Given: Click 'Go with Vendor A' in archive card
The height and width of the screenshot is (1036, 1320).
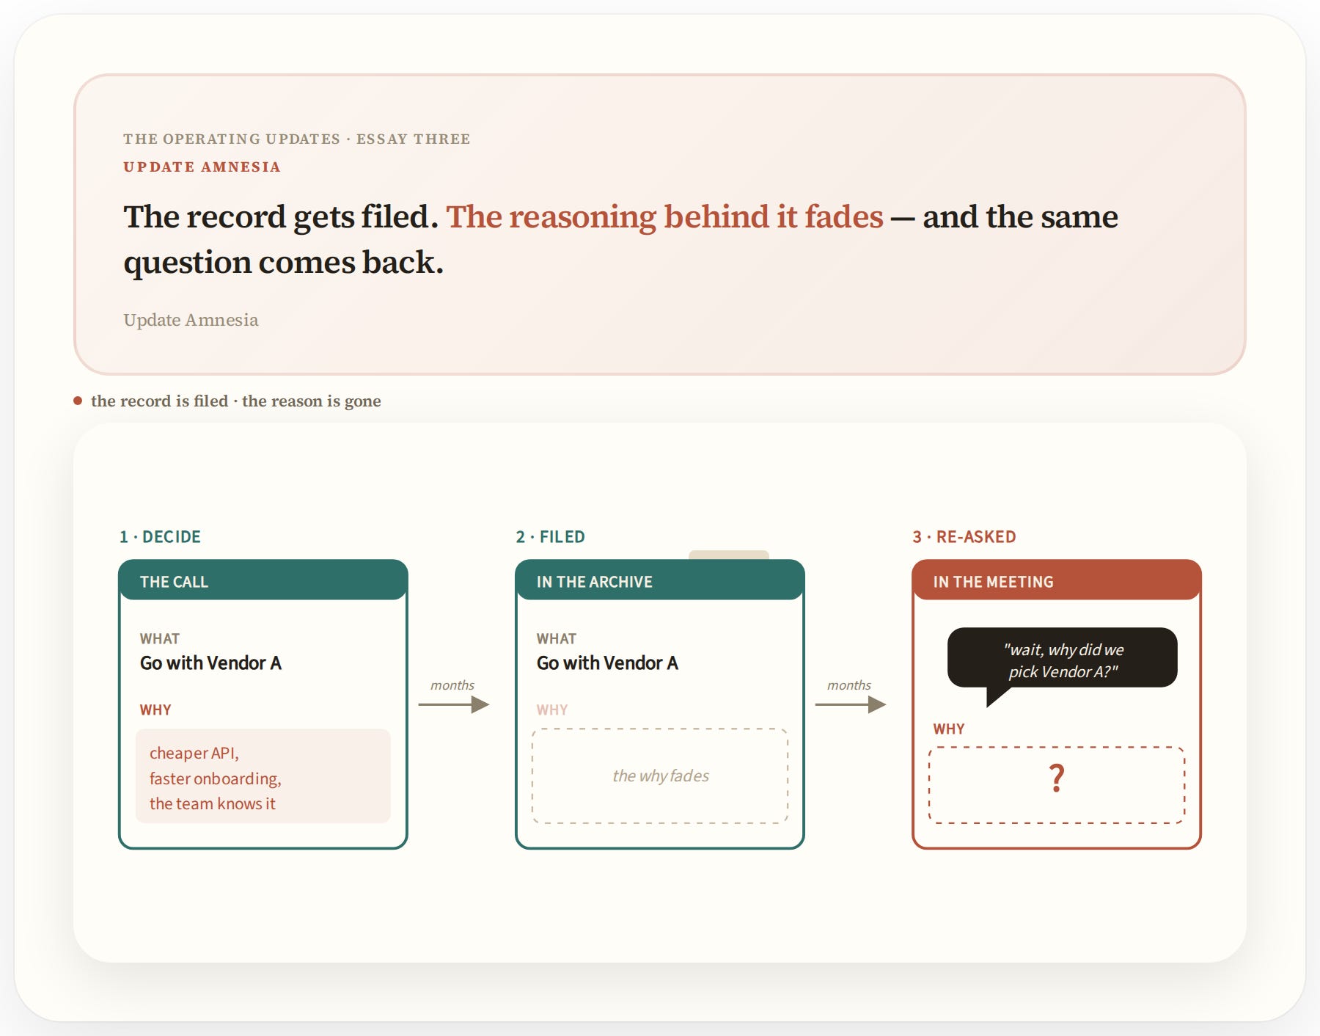Looking at the screenshot, I should (x=607, y=663).
